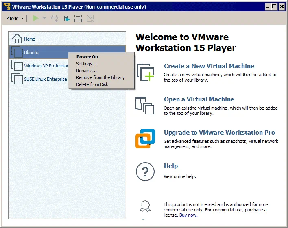Select the SUSE Linux Enterprise virtual machine
Screen dimensions: 288x228
(45, 79)
